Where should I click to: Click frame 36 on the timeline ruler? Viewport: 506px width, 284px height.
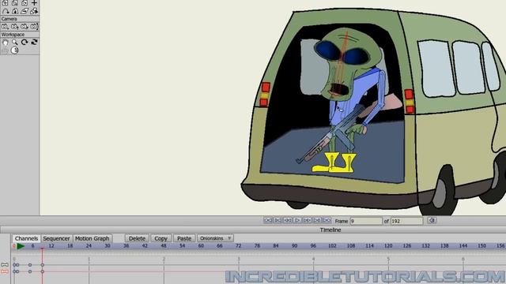pyautogui.click(x=126, y=245)
